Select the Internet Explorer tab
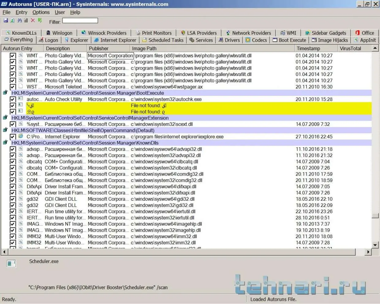 tap(115, 40)
